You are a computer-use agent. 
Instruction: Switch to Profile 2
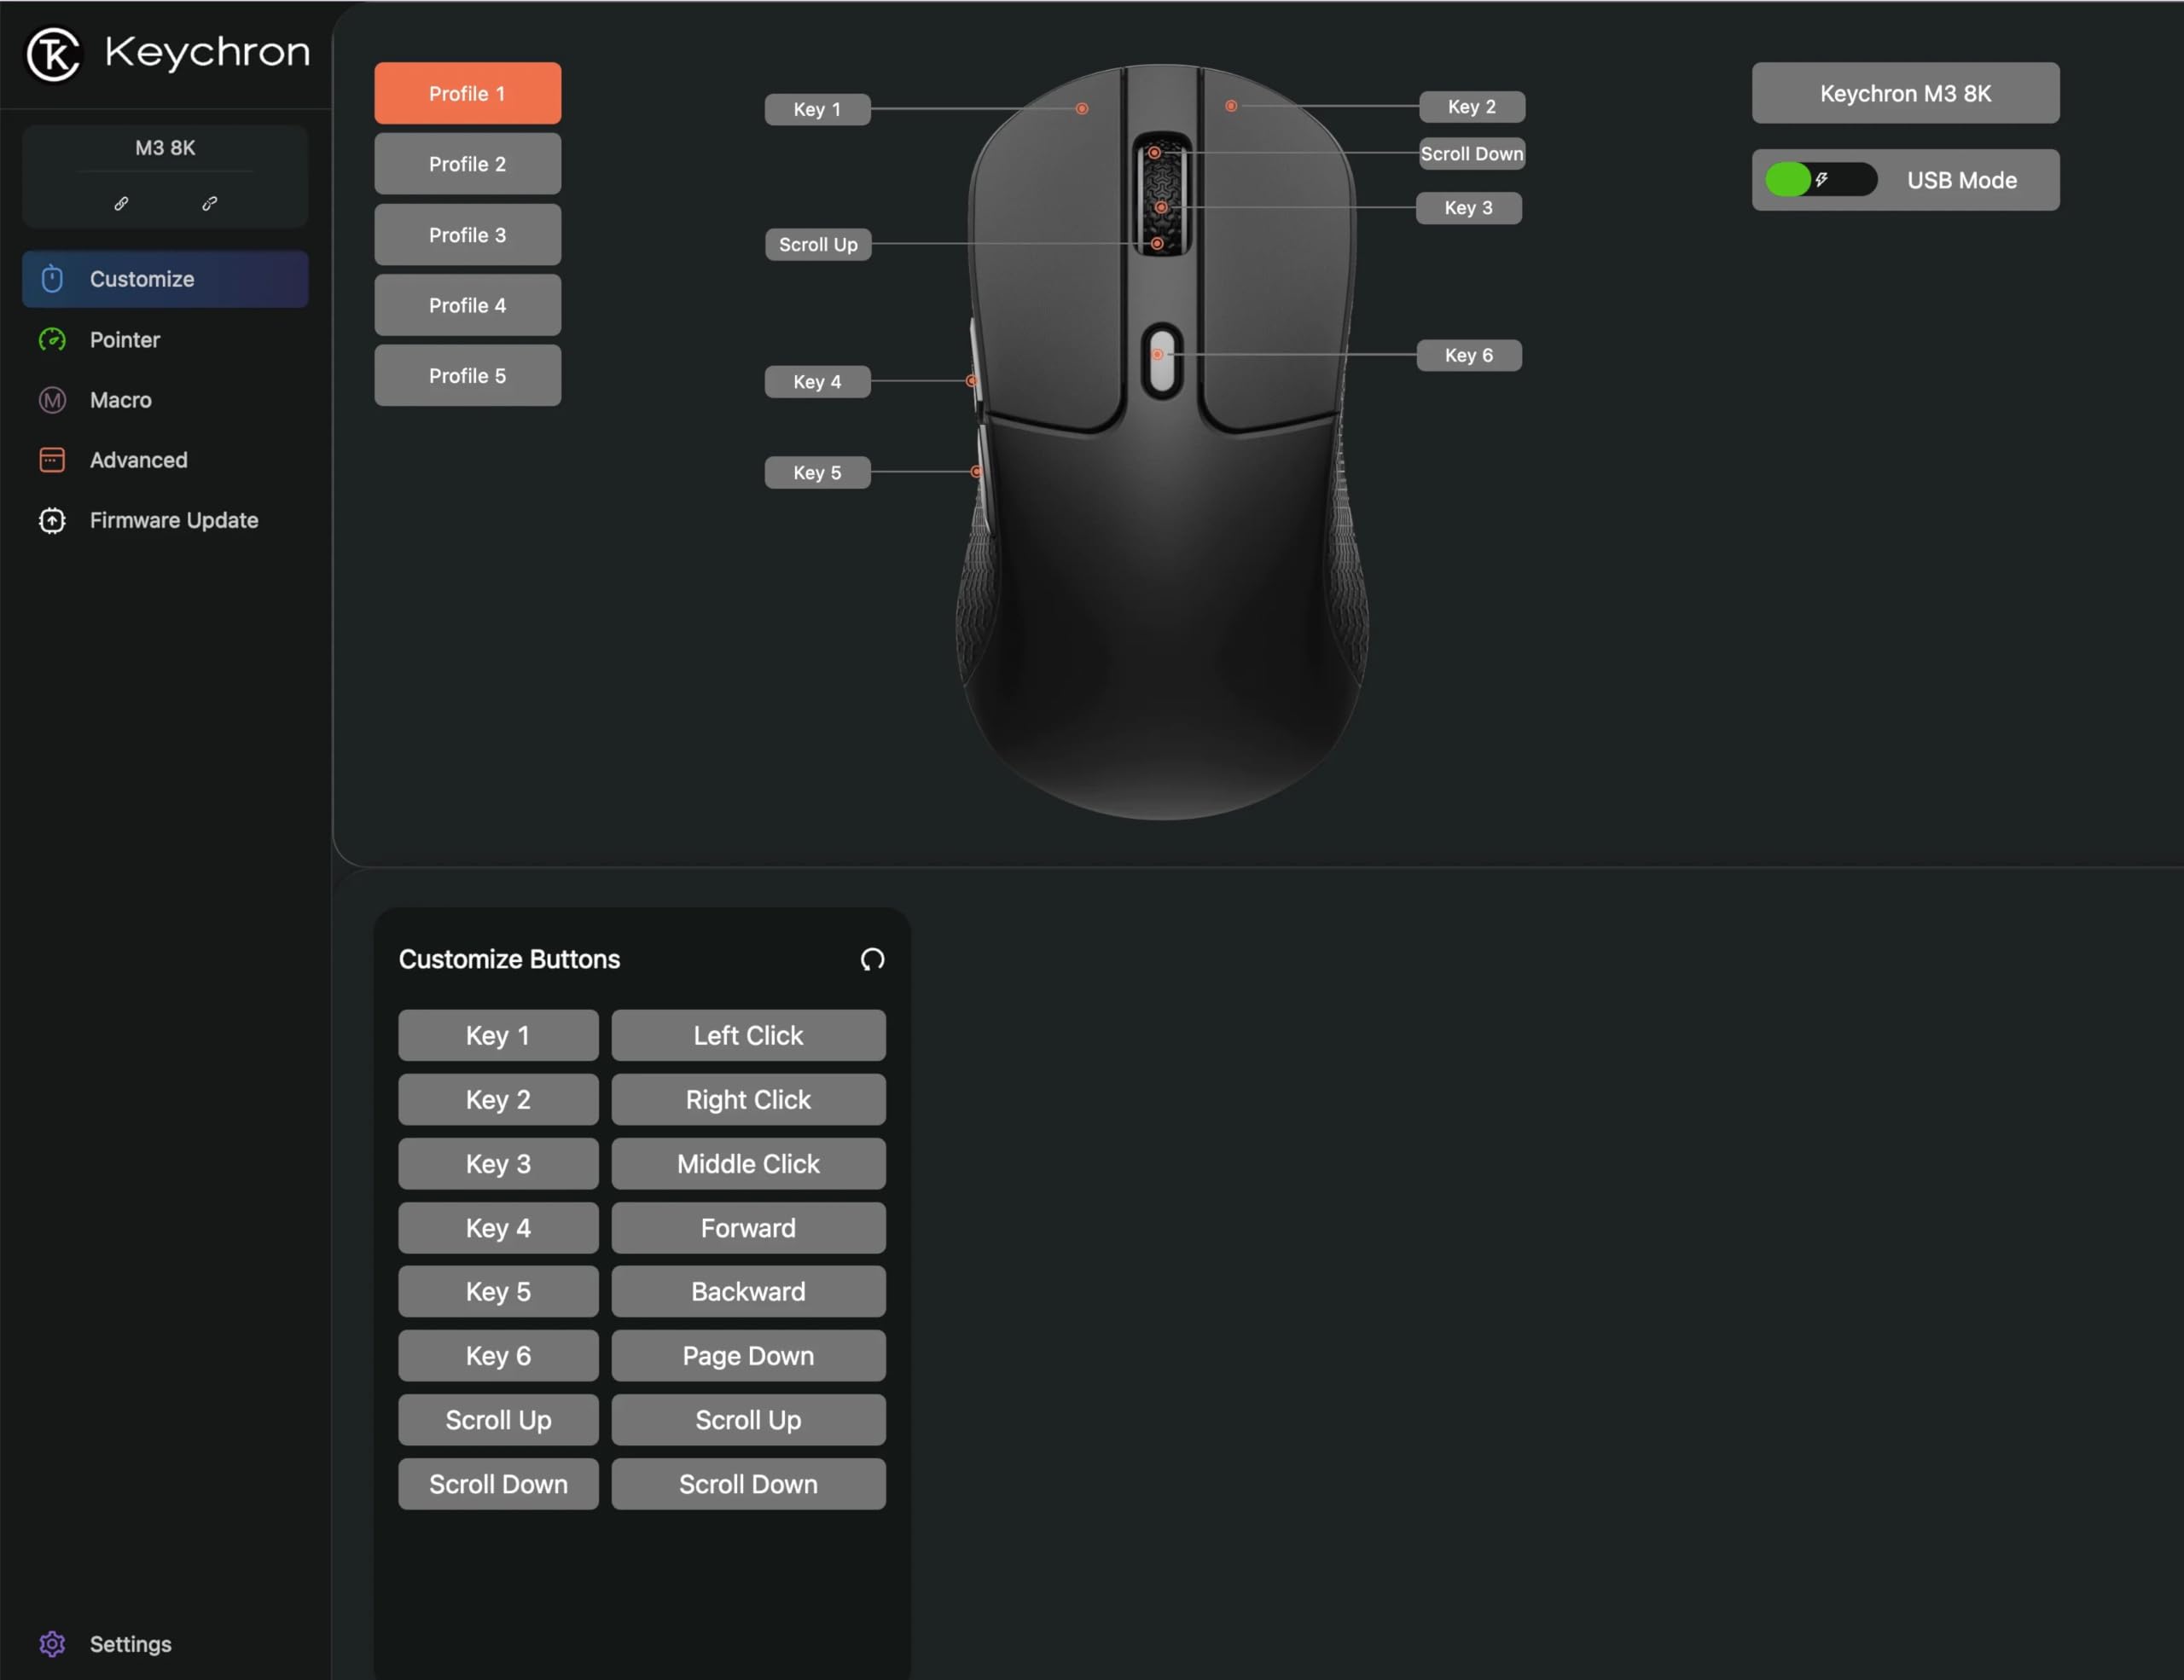[468, 164]
